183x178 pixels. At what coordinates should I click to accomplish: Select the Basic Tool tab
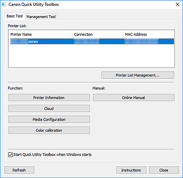click(x=15, y=16)
